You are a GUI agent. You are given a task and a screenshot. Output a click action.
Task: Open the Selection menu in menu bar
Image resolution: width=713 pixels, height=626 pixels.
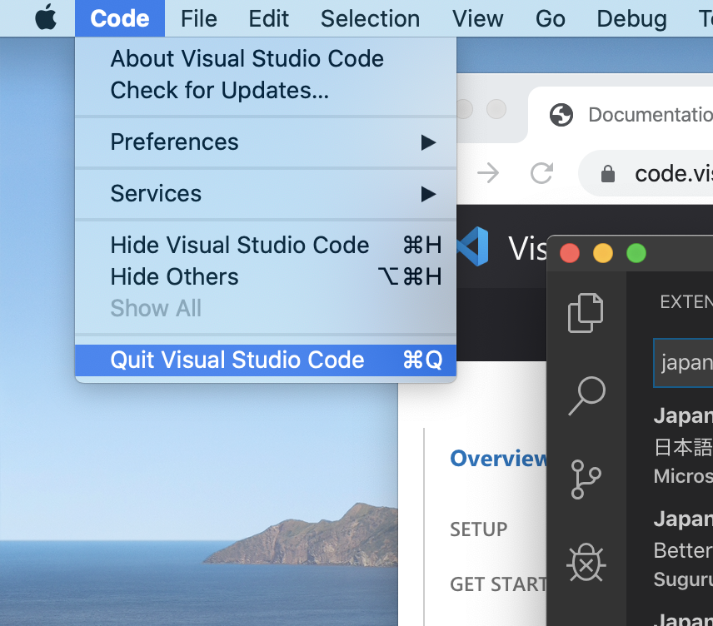[x=370, y=18]
